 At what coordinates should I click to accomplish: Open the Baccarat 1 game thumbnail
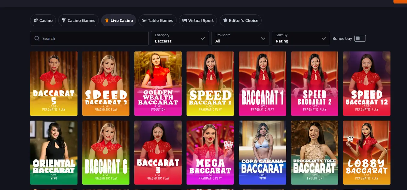pyautogui.click(x=263, y=83)
